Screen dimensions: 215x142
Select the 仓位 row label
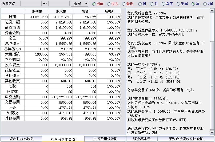(x=13, y=38)
